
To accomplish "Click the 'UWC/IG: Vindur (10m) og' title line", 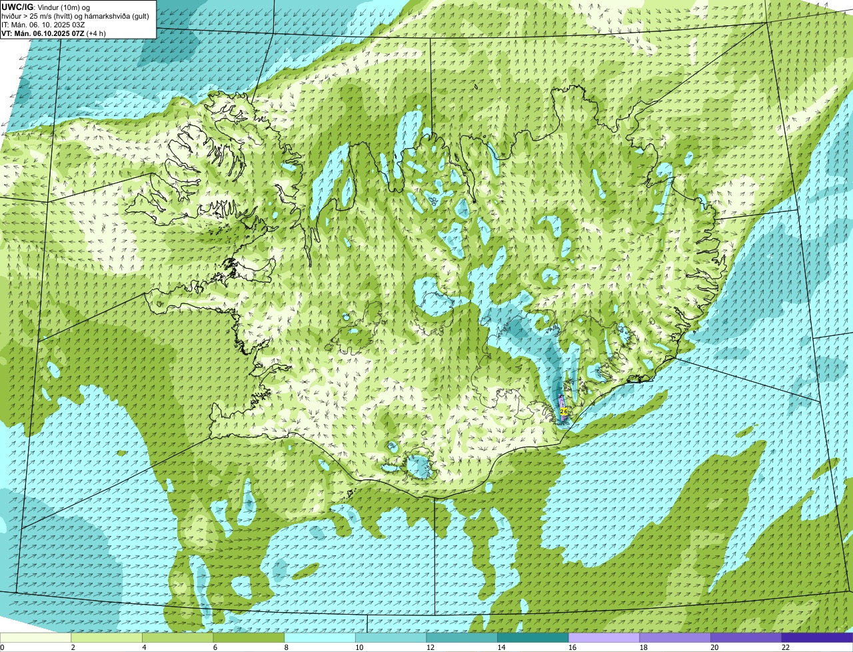I will (x=46, y=7).
